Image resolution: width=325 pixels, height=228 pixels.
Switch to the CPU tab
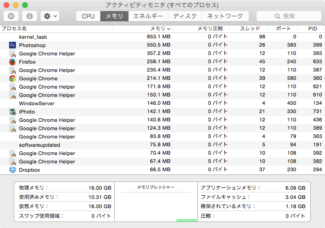[x=88, y=16]
